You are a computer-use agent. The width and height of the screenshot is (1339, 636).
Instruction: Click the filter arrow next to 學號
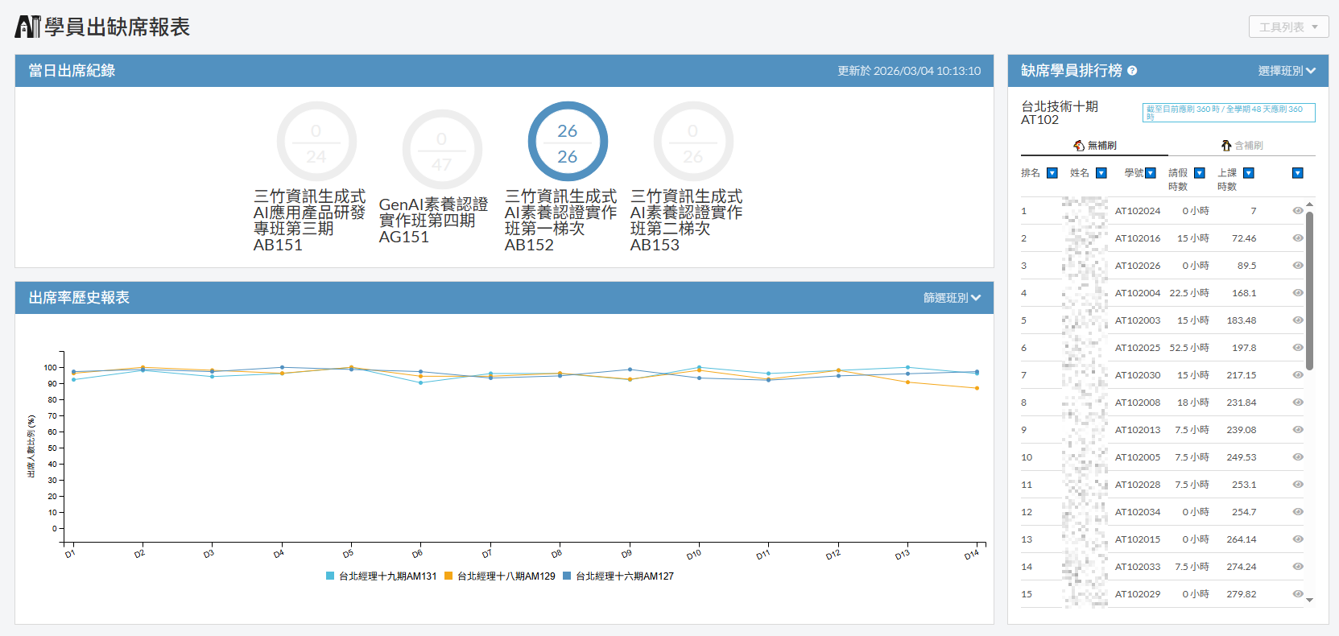[x=1151, y=173]
